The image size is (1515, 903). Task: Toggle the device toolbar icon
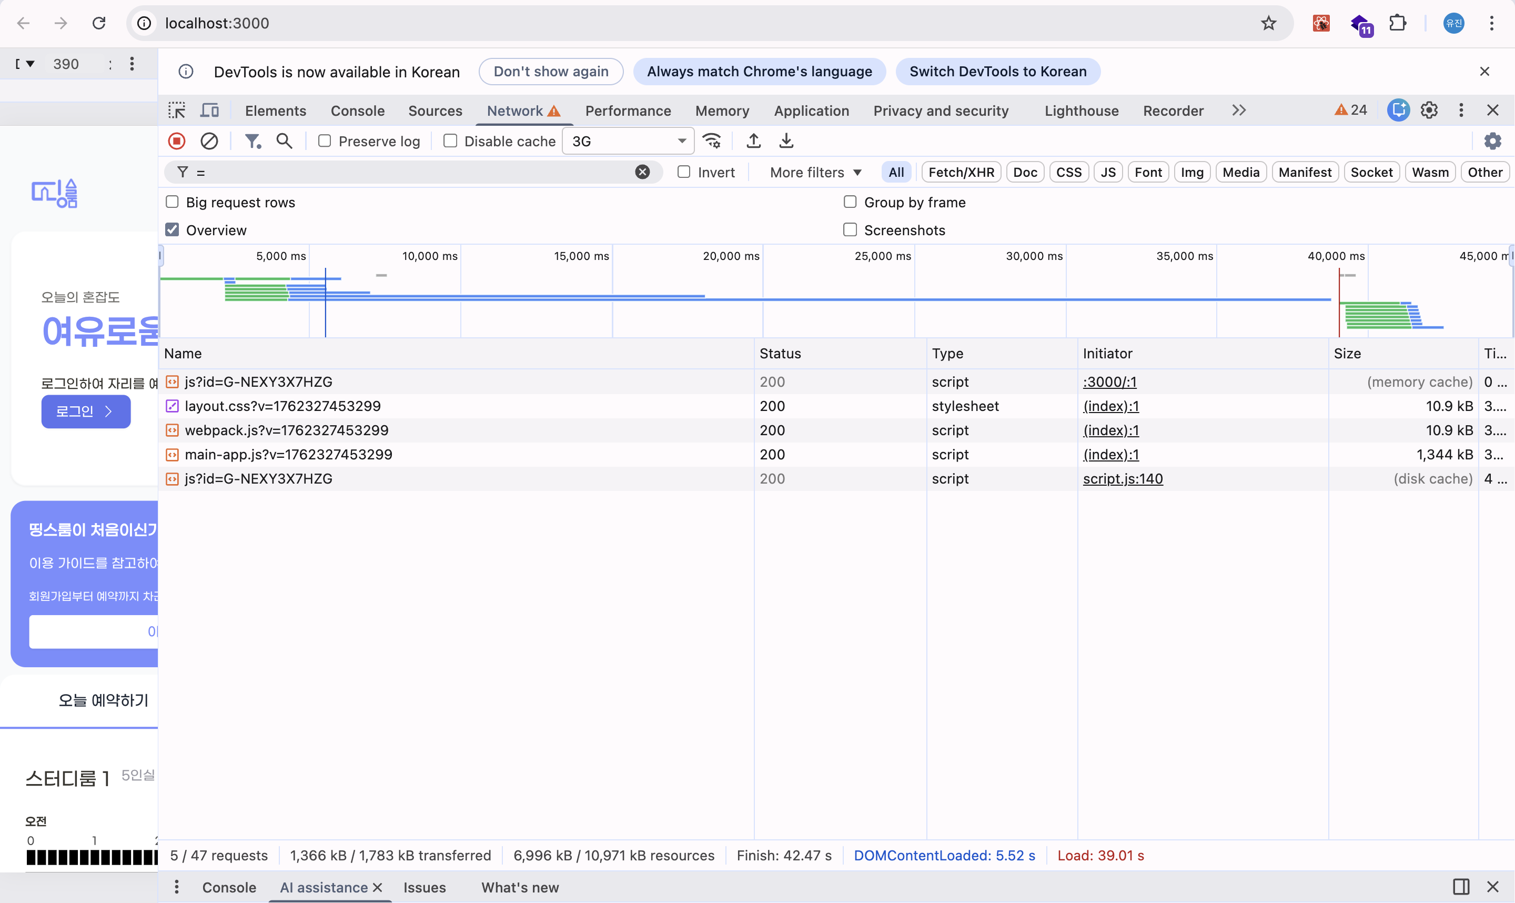tap(210, 110)
